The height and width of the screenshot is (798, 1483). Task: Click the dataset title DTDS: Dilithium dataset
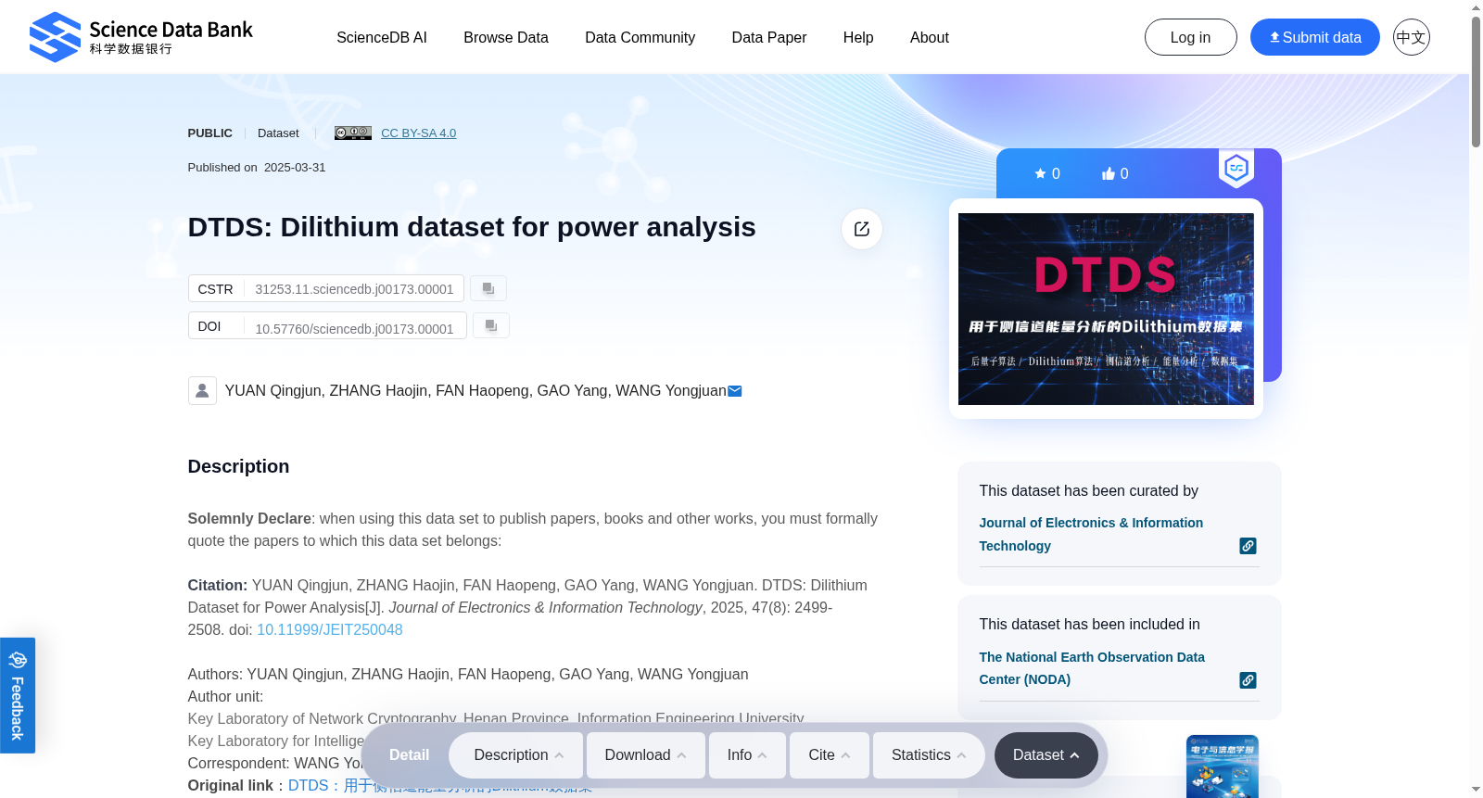(472, 227)
